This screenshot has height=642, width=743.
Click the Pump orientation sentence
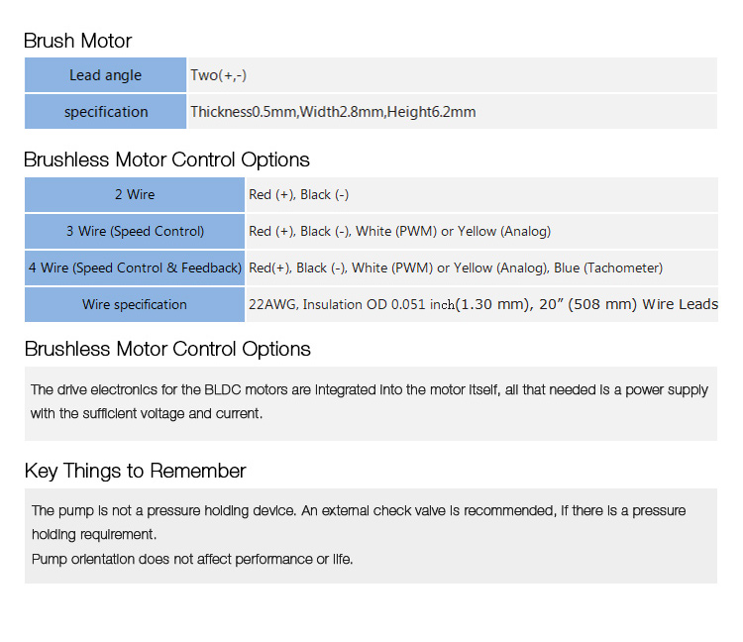tap(192, 559)
